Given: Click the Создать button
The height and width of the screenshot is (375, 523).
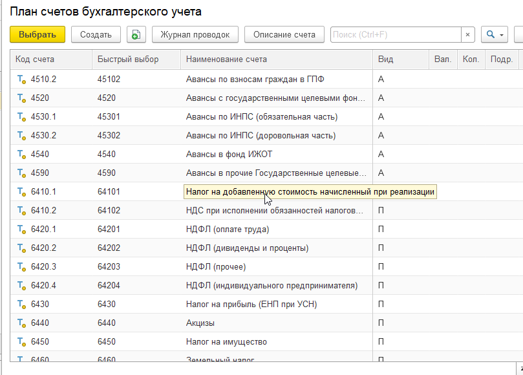Looking at the screenshot, I should (x=96, y=35).
